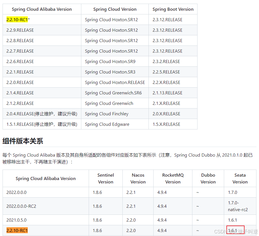Image resolution: width=259 pixels, height=236 pixels.
Task: Click the 组件版本关系 section heading
Action: [23, 141]
